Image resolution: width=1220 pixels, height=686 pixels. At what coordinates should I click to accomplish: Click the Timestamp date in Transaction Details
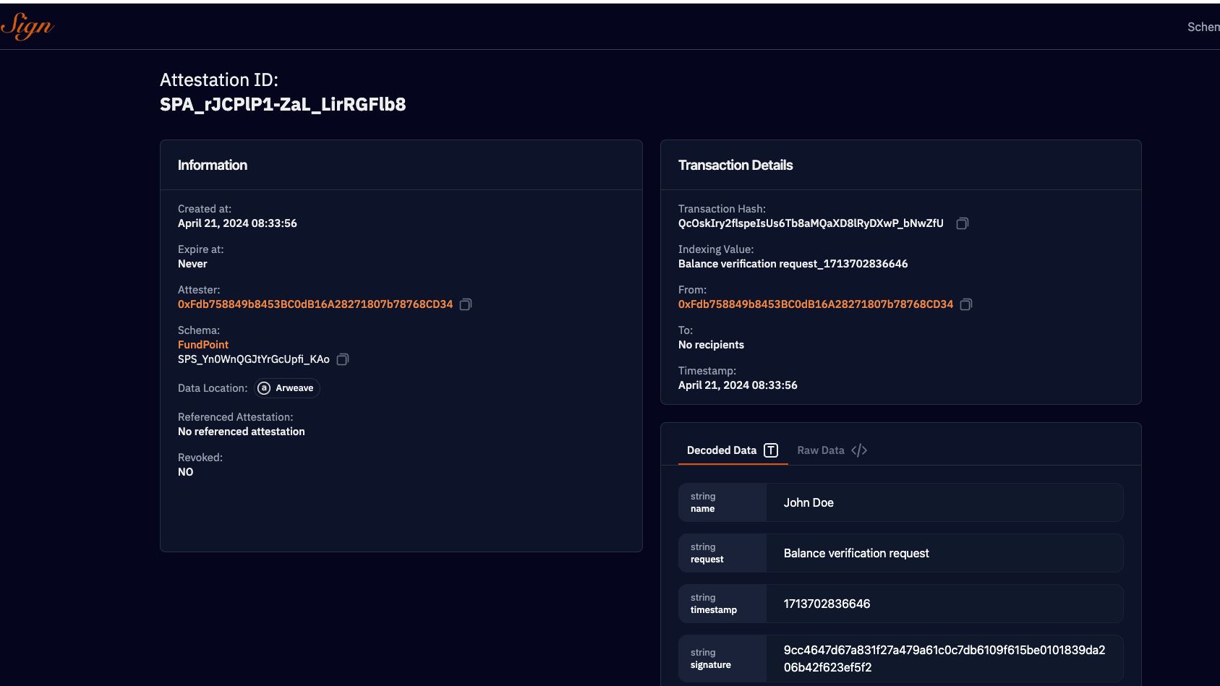[x=738, y=385]
